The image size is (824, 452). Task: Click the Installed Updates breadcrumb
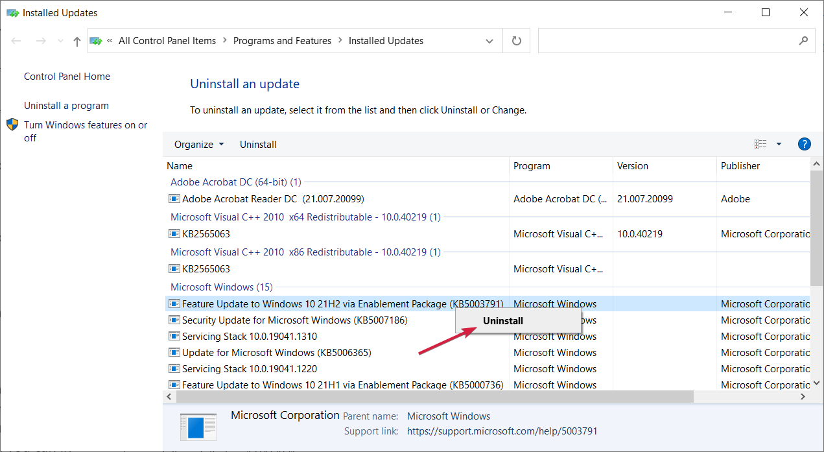point(386,40)
